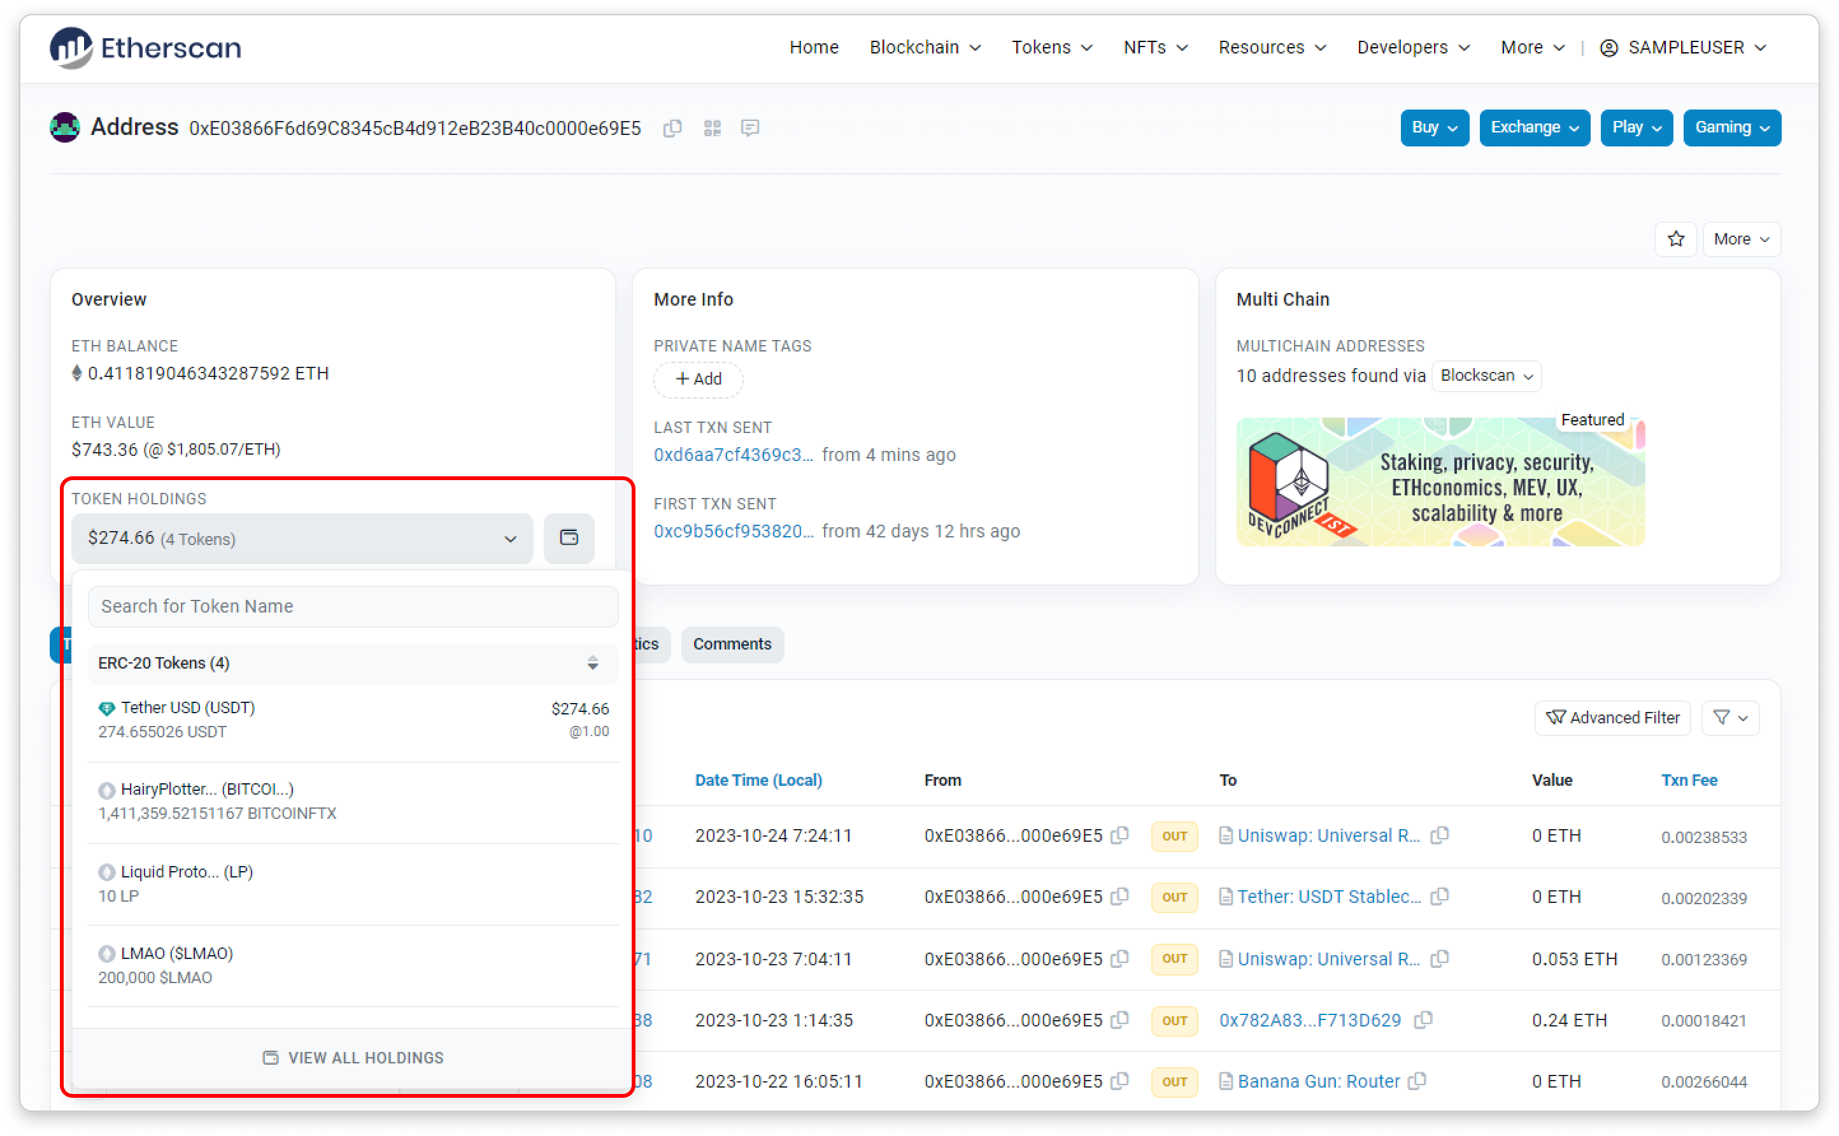
Task: Star this address as favorite
Action: tap(1675, 239)
